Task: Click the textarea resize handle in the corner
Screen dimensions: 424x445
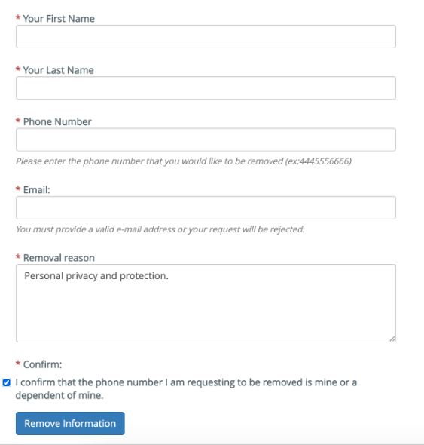Action: click(x=392, y=339)
